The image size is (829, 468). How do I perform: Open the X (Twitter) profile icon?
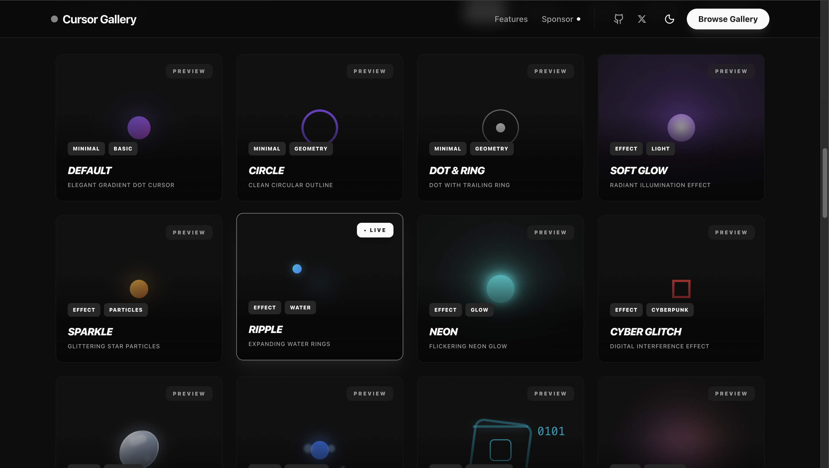click(x=642, y=19)
